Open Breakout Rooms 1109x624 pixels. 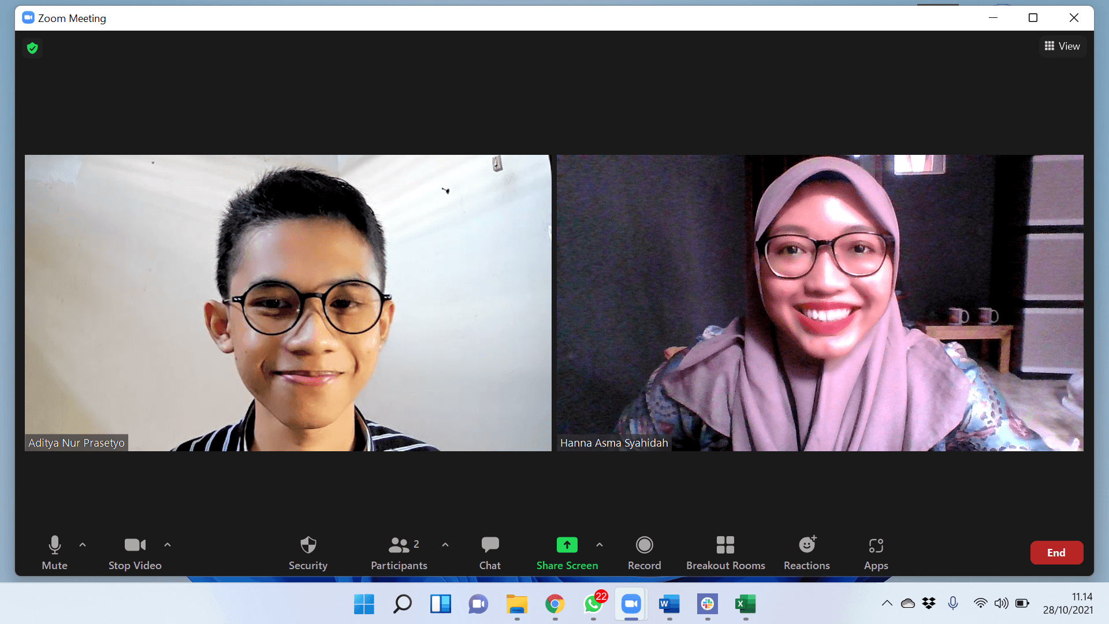[725, 552]
